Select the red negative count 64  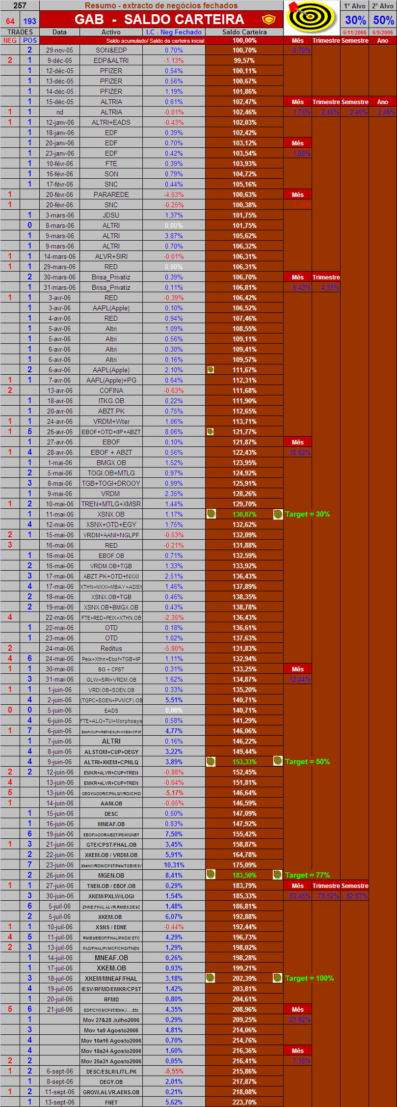(x=10, y=21)
